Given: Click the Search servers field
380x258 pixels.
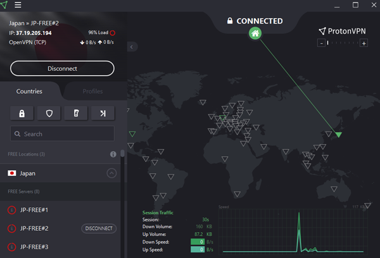Looking at the screenshot, I should (x=62, y=133).
